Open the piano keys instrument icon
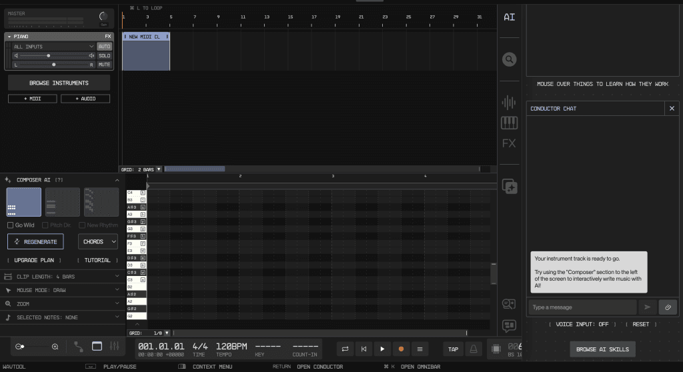Screen dimensions: 683x372 pyautogui.click(x=509, y=123)
